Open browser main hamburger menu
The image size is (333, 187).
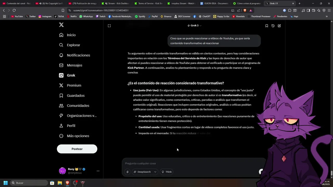[329, 10]
